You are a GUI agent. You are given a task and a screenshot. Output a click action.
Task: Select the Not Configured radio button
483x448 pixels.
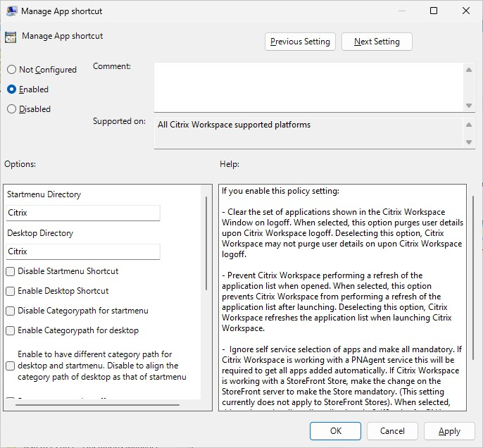click(11, 70)
